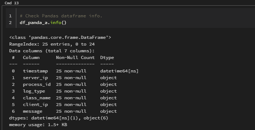Click the 'client_ip' column name
This screenshot has height=130, width=255.
35,105
